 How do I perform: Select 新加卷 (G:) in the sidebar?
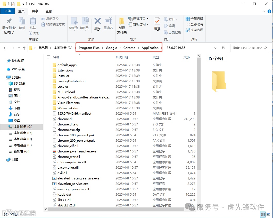(19, 151)
